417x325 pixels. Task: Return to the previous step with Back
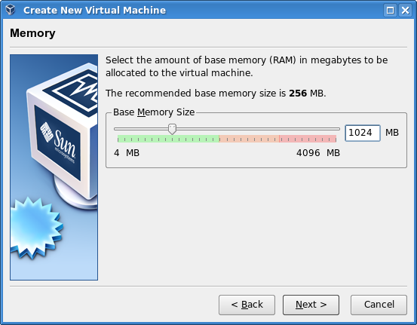point(247,305)
